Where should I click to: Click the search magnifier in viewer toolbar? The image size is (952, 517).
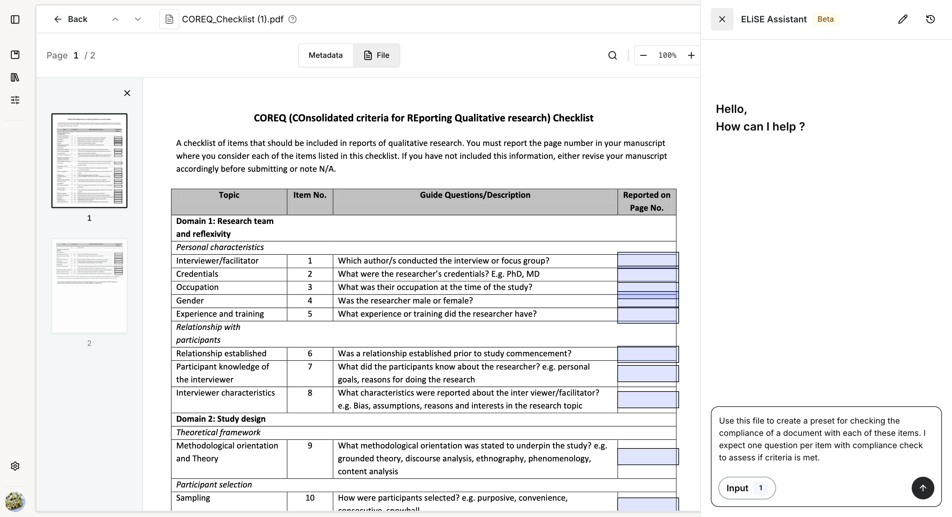point(612,55)
